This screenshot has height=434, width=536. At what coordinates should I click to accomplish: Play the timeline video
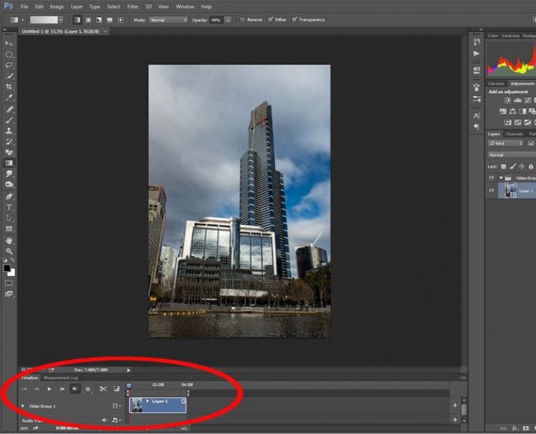[49, 389]
